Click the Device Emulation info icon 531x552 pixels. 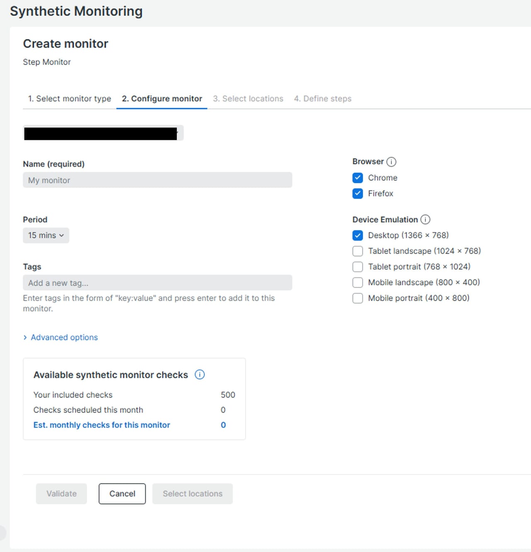(x=425, y=219)
